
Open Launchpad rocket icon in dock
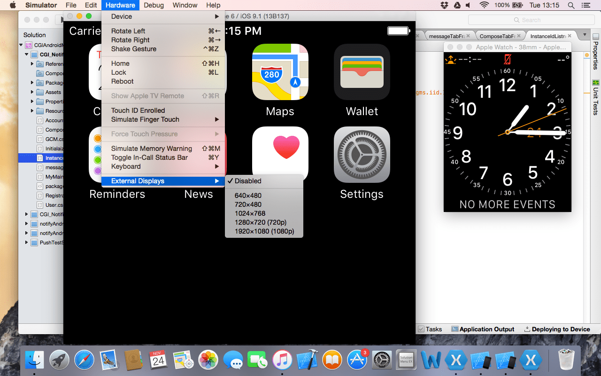[60, 360]
